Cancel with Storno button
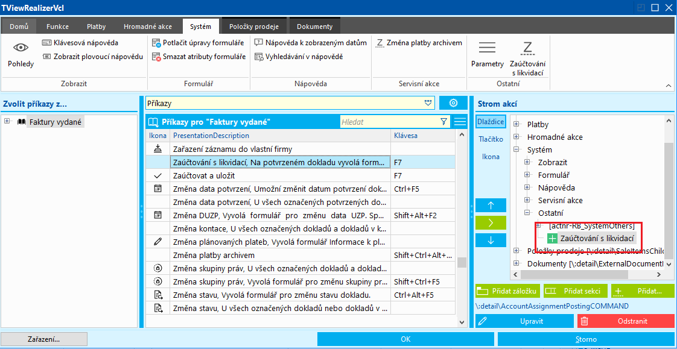 (586, 339)
